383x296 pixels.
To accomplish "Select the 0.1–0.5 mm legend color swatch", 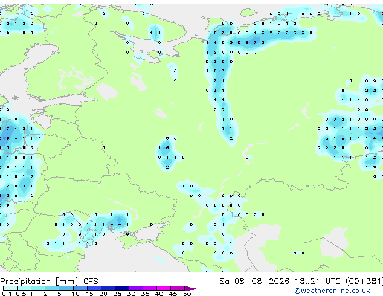I will [x=10, y=288].
